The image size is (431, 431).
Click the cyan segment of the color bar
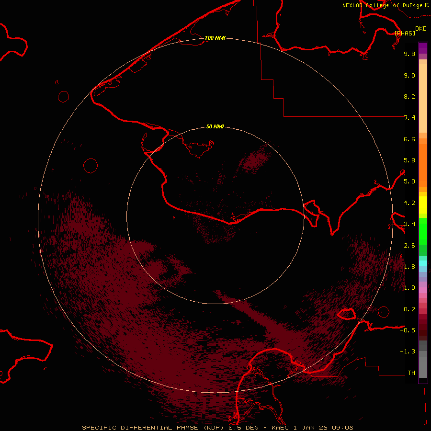[423, 263]
